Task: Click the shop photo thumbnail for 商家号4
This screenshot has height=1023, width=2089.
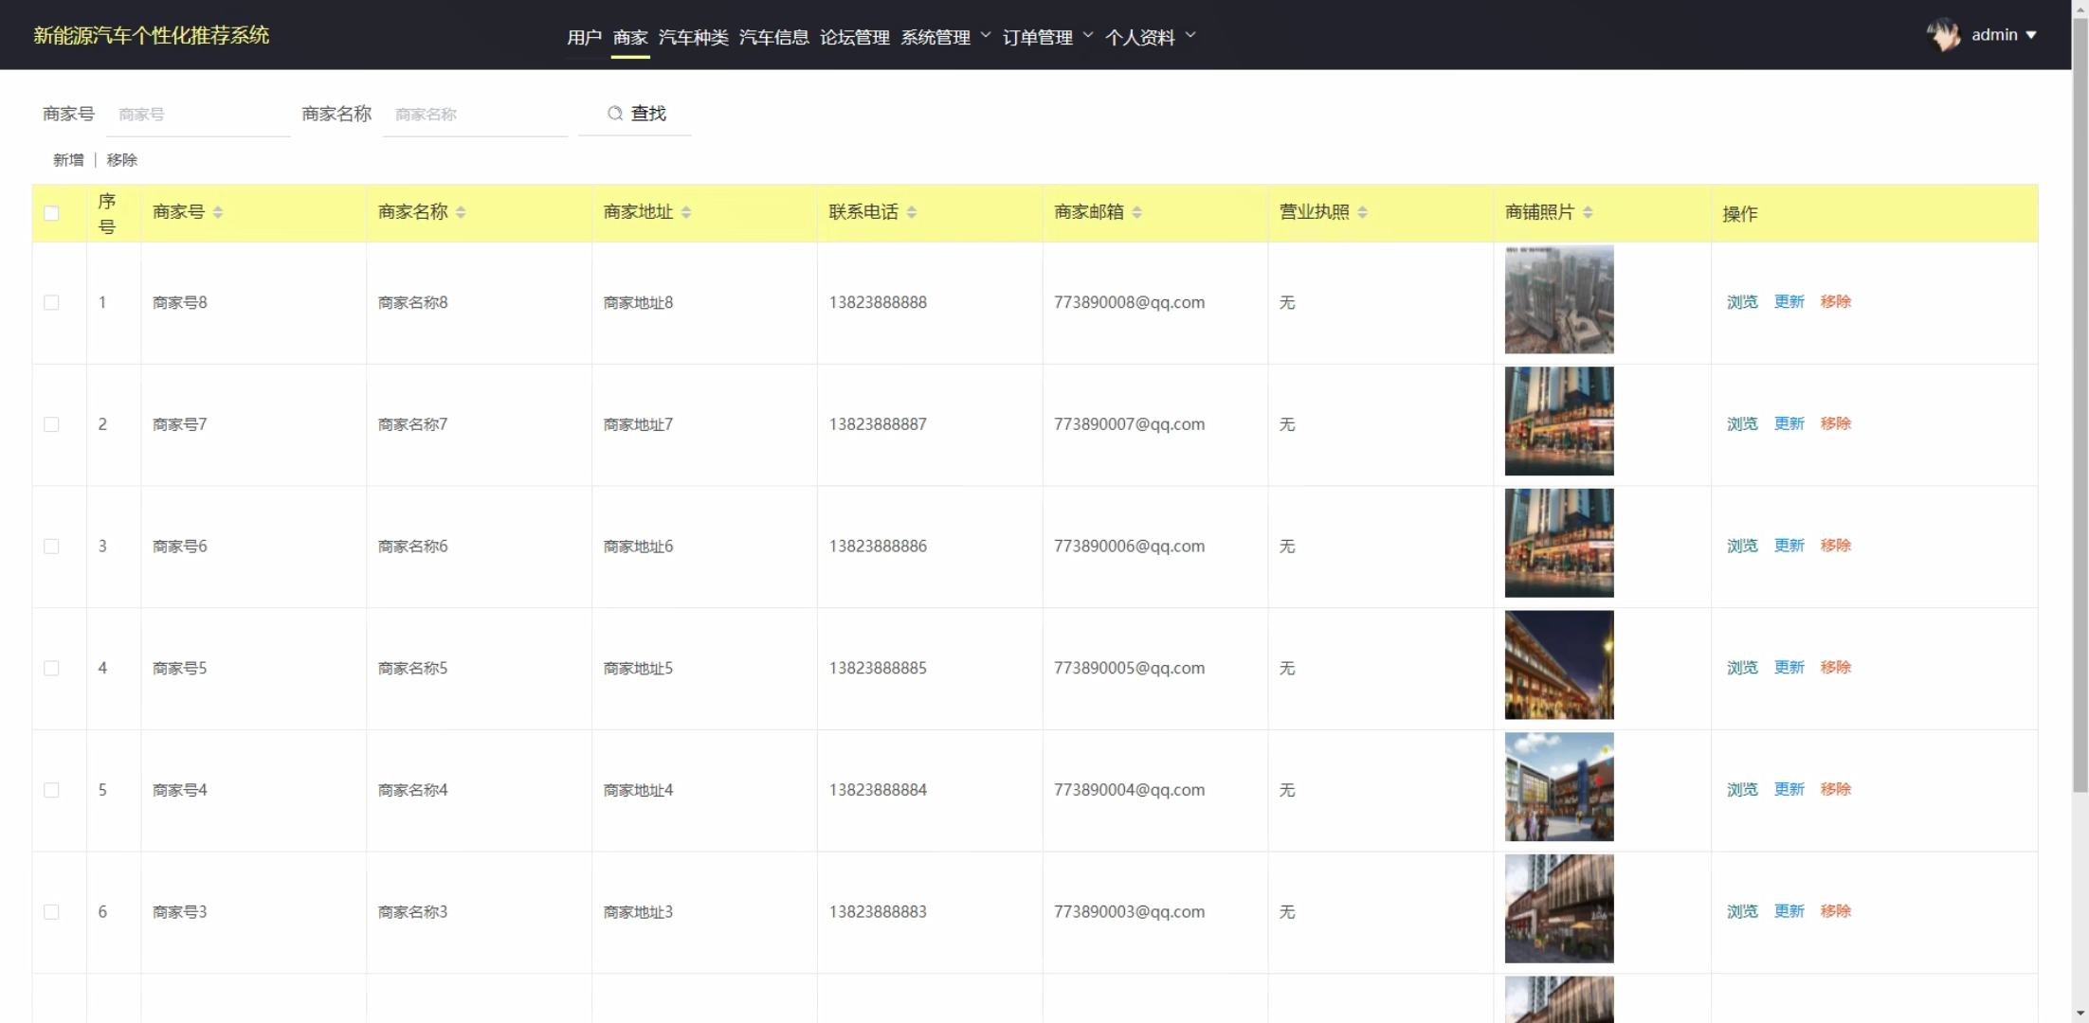Action: pyautogui.click(x=1559, y=787)
